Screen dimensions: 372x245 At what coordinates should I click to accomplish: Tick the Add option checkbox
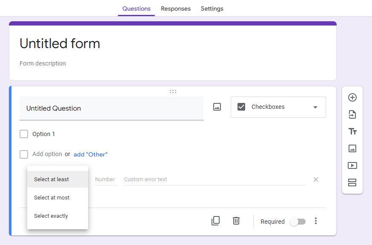[24, 154]
